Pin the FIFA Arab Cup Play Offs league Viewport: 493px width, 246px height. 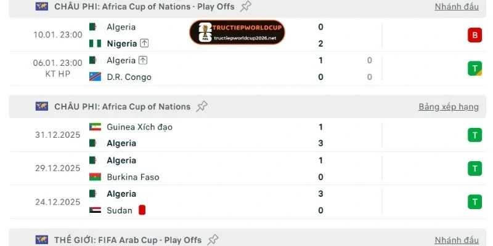pos(213,240)
